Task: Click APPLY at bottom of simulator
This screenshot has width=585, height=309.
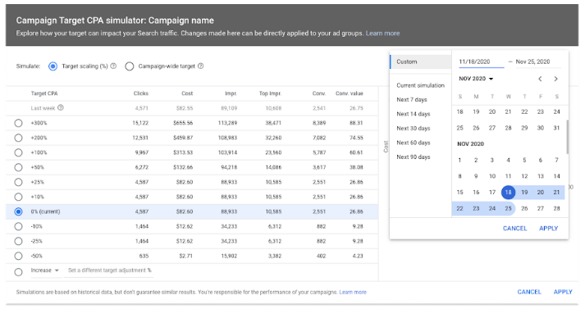Action: point(563,292)
